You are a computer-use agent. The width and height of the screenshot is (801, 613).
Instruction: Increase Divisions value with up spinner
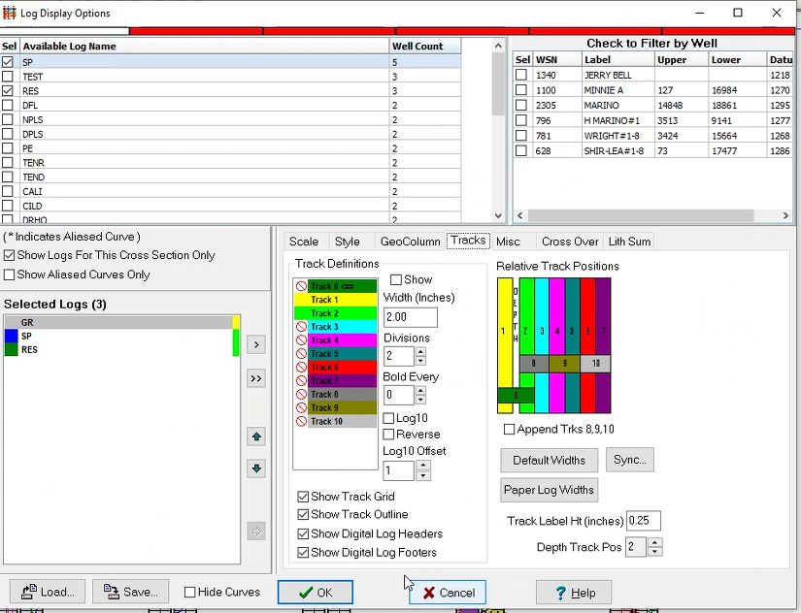[x=420, y=351]
